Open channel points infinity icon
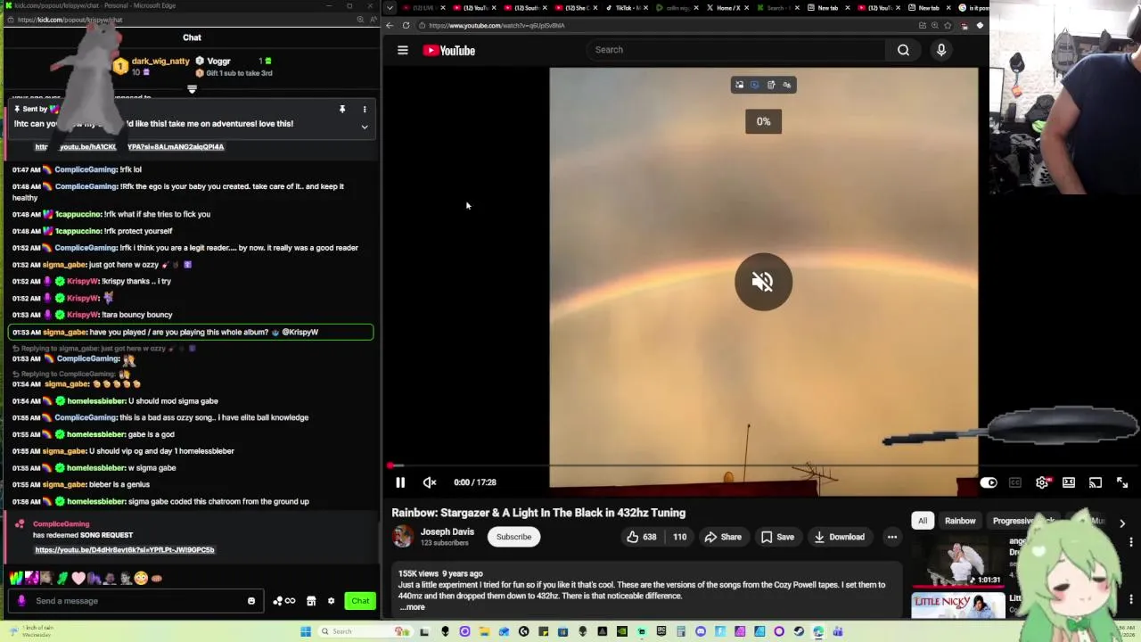 284,601
